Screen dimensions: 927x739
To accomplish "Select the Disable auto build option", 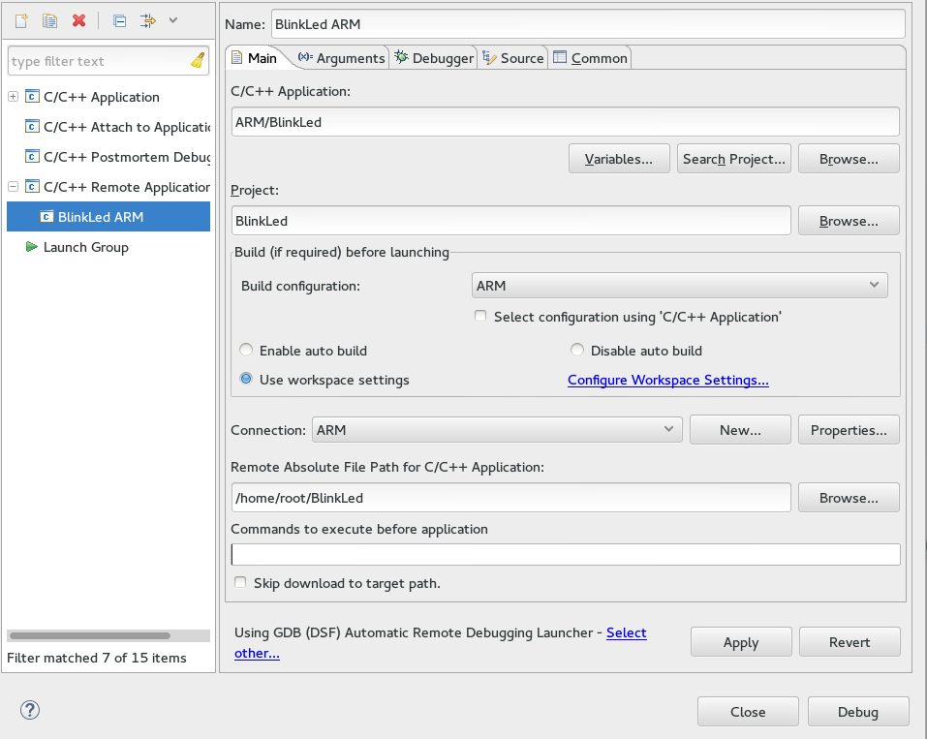I will tap(577, 351).
